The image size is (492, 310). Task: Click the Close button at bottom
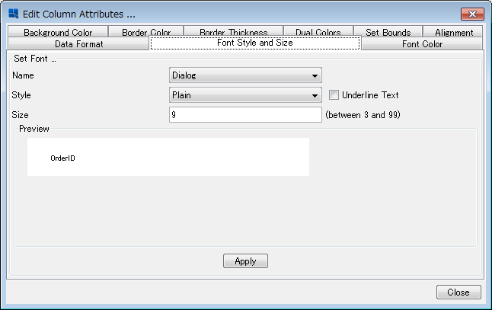[x=458, y=292]
